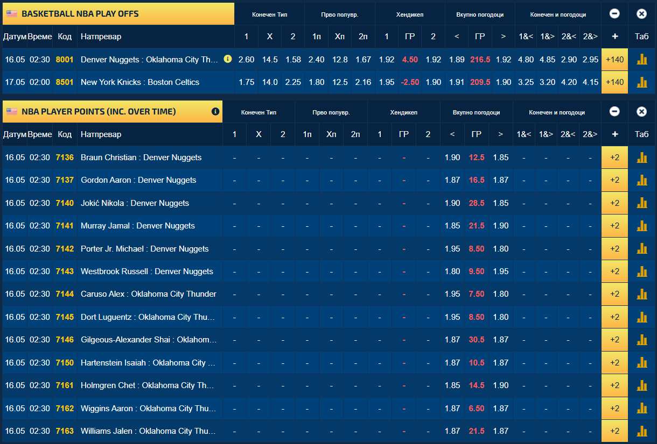Screen dimensions: 657x444
Task: Choose 2&> combo odds 4.15 in Knicks match
Action: tap(590, 82)
